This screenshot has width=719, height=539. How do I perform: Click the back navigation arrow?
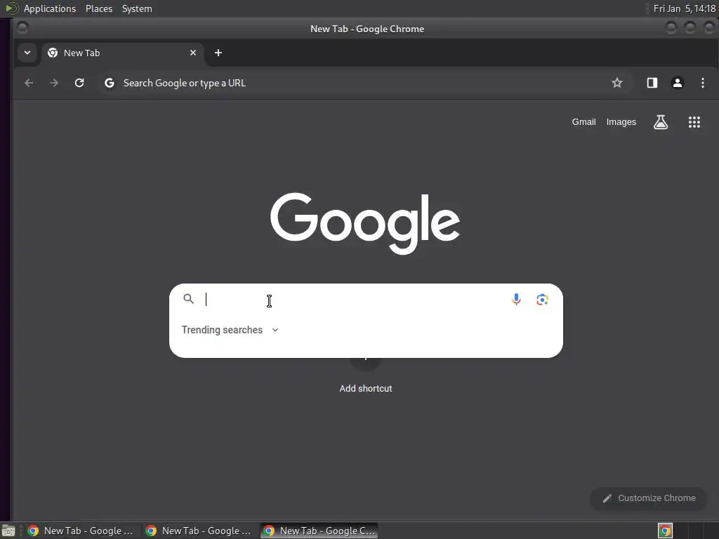tap(29, 83)
